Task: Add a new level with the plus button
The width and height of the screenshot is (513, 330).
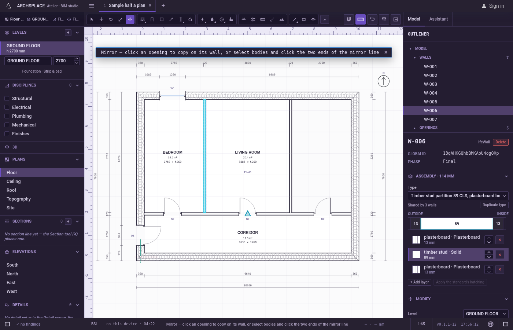Action: [x=68, y=33]
